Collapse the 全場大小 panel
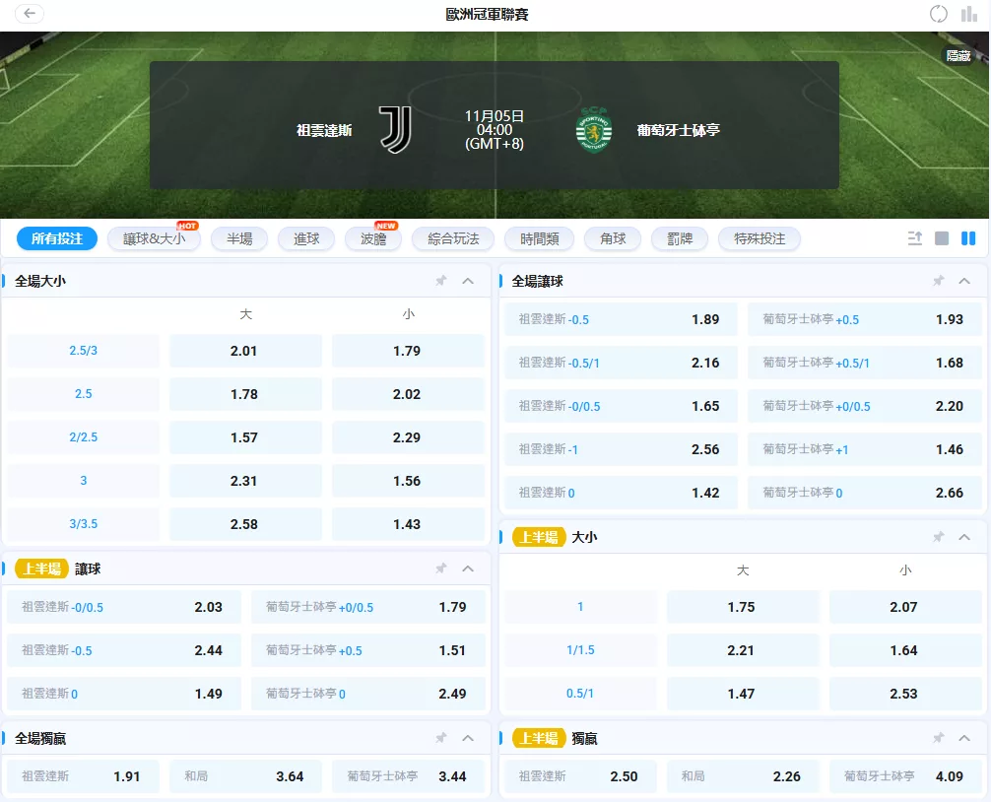991x802 pixels. tap(469, 280)
